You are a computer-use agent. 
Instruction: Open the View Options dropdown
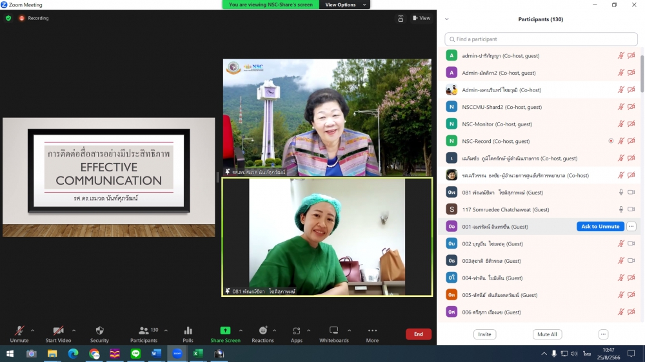[x=347, y=5]
